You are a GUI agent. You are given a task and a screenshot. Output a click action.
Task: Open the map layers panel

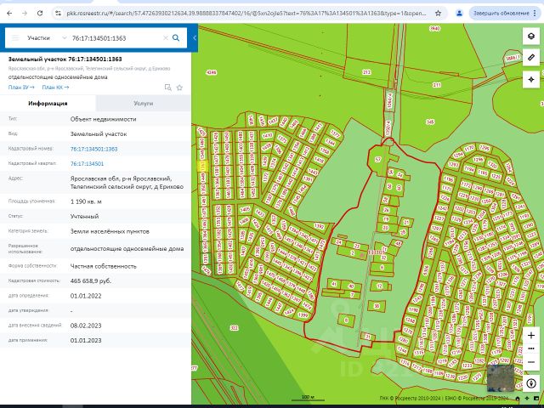coord(530,37)
